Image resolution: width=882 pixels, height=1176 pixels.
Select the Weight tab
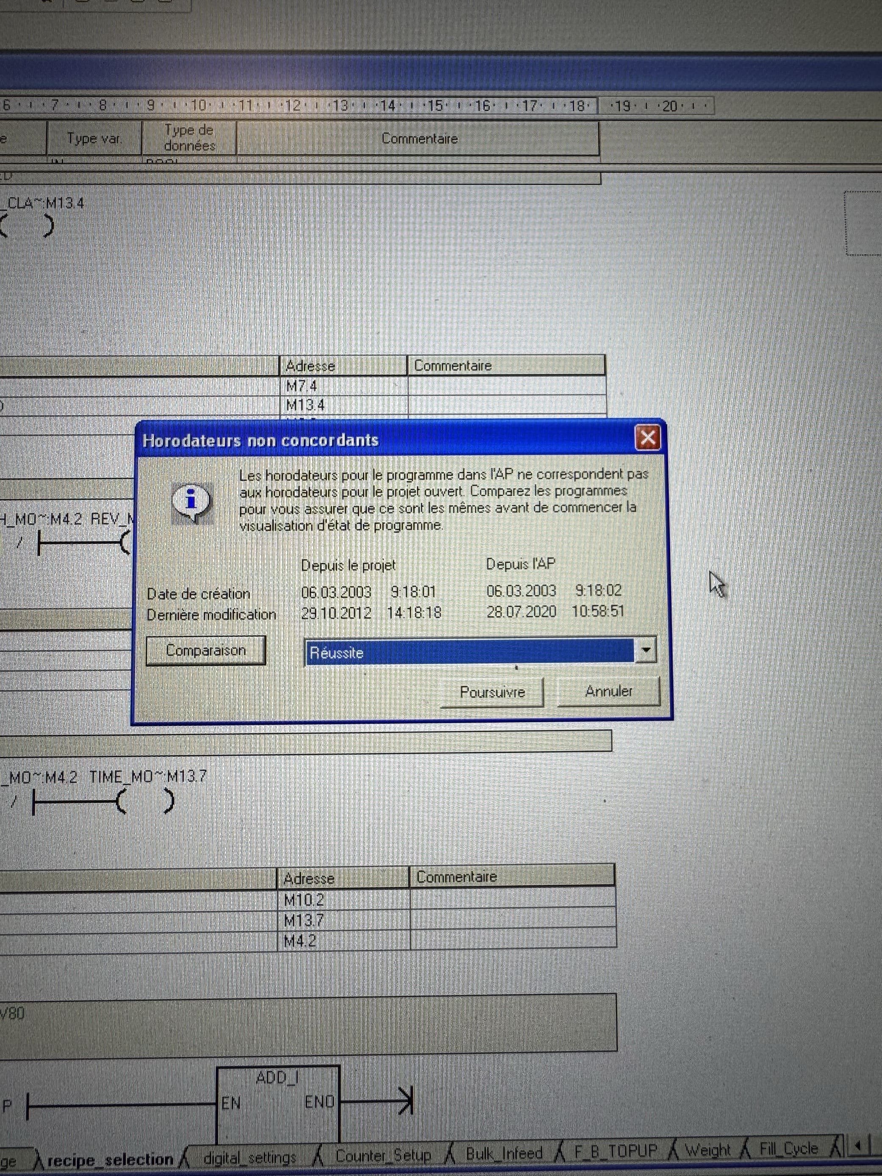[x=707, y=1151]
